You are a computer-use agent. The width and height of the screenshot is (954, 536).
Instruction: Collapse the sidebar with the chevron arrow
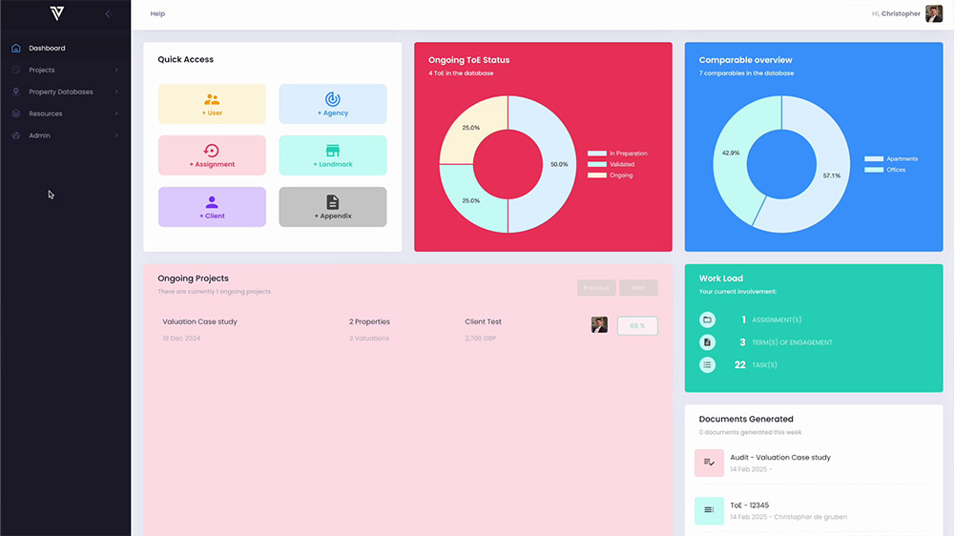tap(109, 13)
